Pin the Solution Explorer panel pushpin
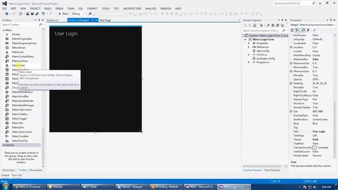Viewport: 338px width, 190px height. (x=282, y=20)
